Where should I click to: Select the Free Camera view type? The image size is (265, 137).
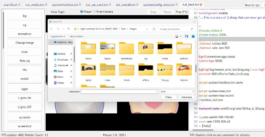(95, 12)
